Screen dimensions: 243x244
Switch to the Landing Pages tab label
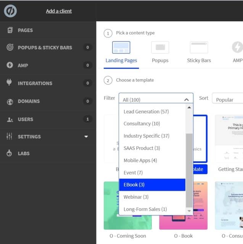pyautogui.click(x=121, y=60)
